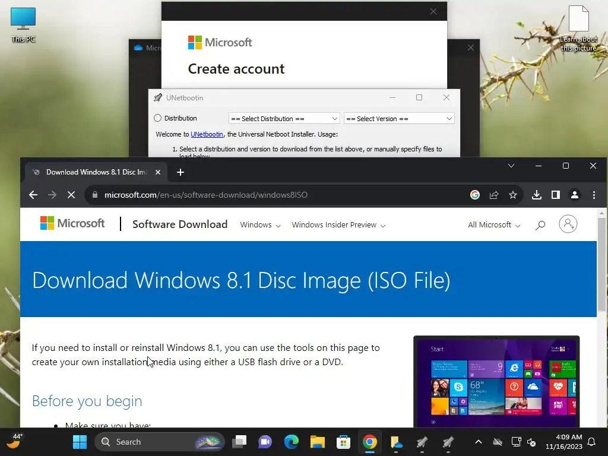Open Chrome downloads icon

click(x=537, y=195)
